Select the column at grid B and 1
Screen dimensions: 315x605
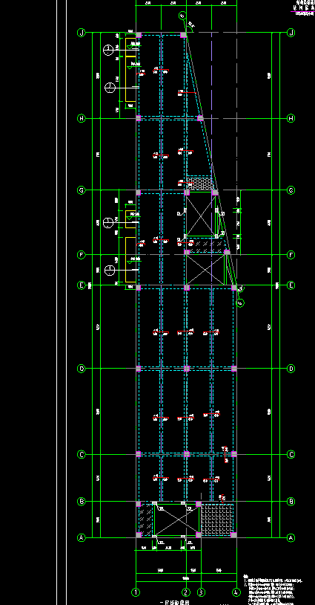(139, 504)
